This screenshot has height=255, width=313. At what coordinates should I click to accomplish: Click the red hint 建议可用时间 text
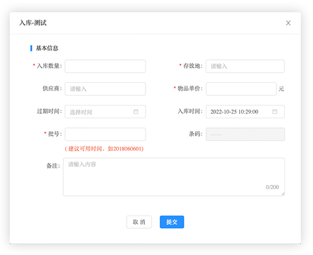click(x=104, y=149)
